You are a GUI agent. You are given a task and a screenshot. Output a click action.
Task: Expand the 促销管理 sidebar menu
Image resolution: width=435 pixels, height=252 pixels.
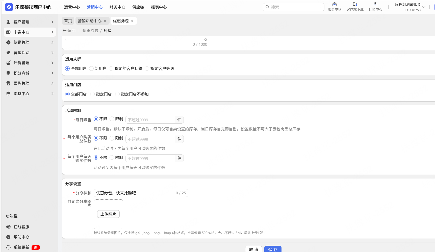52,42
